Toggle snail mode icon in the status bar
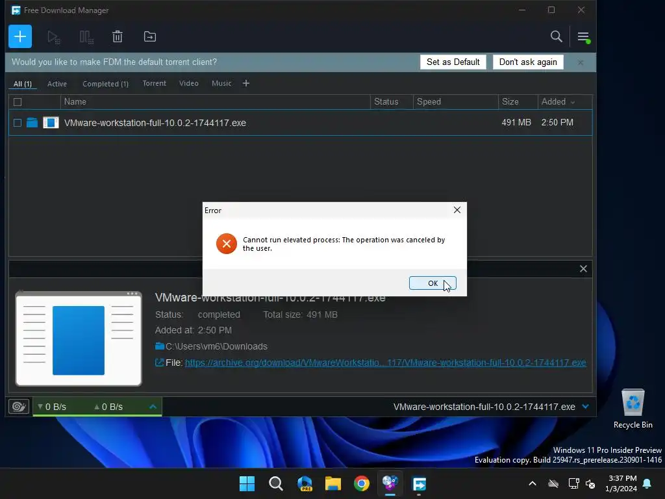665x499 pixels. click(x=19, y=407)
